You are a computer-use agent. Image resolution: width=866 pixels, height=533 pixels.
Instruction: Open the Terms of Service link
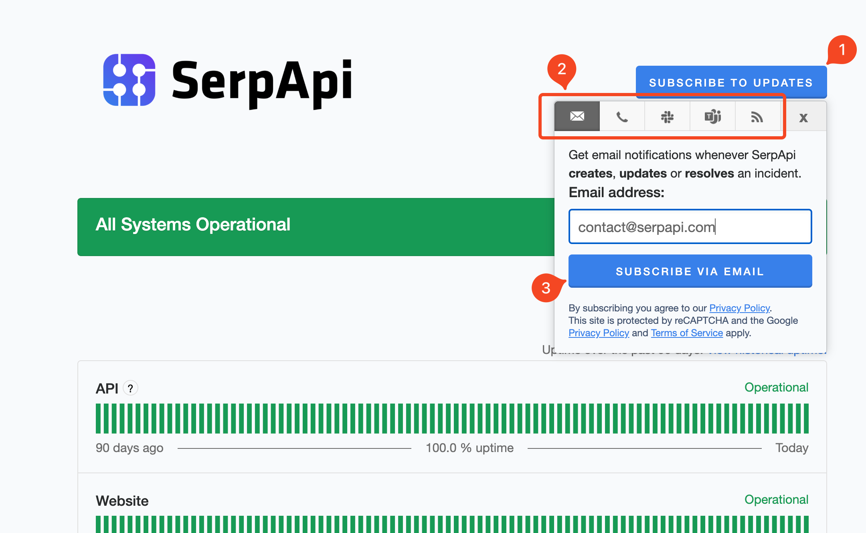tap(686, 333)
